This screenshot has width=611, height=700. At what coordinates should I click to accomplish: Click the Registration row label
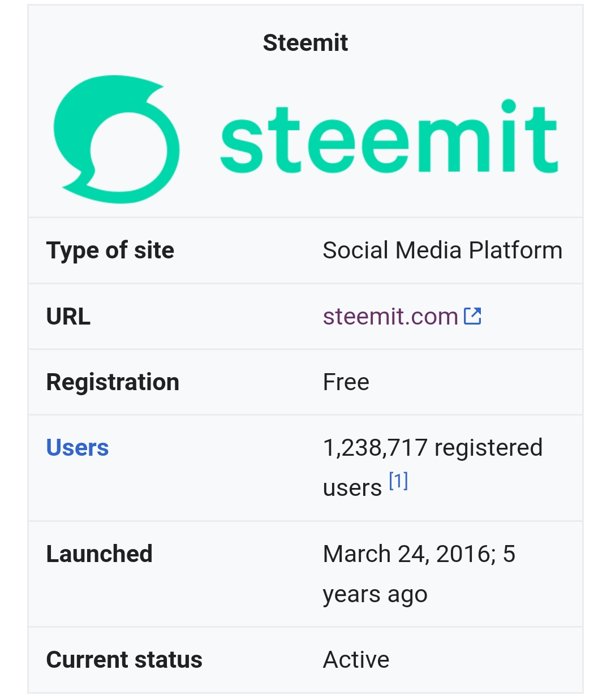(x=113, y=382)
